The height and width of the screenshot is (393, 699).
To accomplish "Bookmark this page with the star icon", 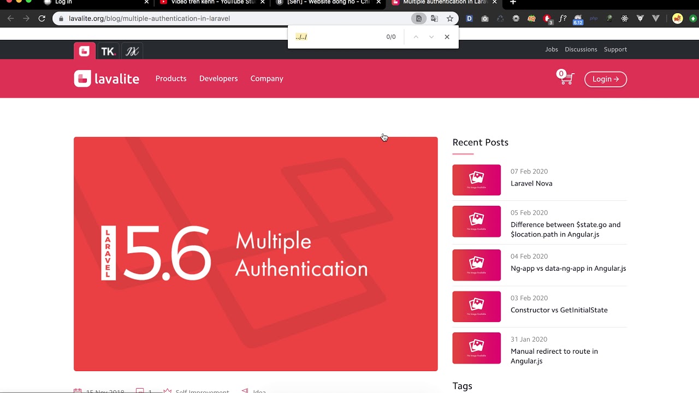I will (x=450, y=19).
